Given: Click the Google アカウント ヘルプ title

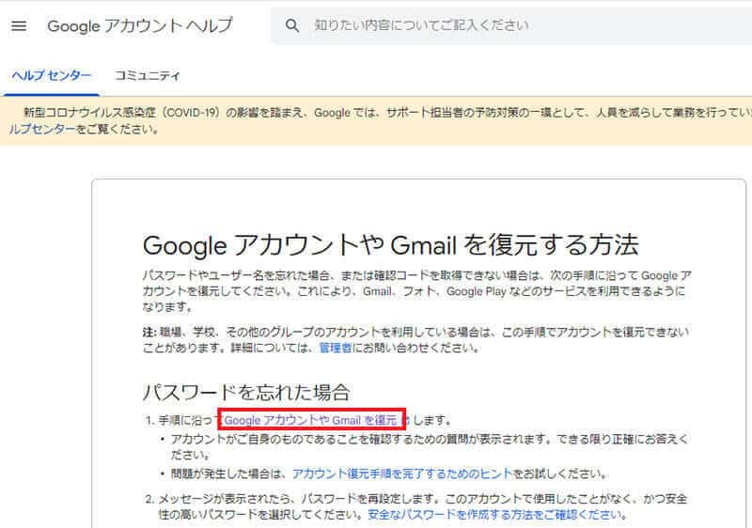Looking at the screenshot, I should (x=140, y=26).
